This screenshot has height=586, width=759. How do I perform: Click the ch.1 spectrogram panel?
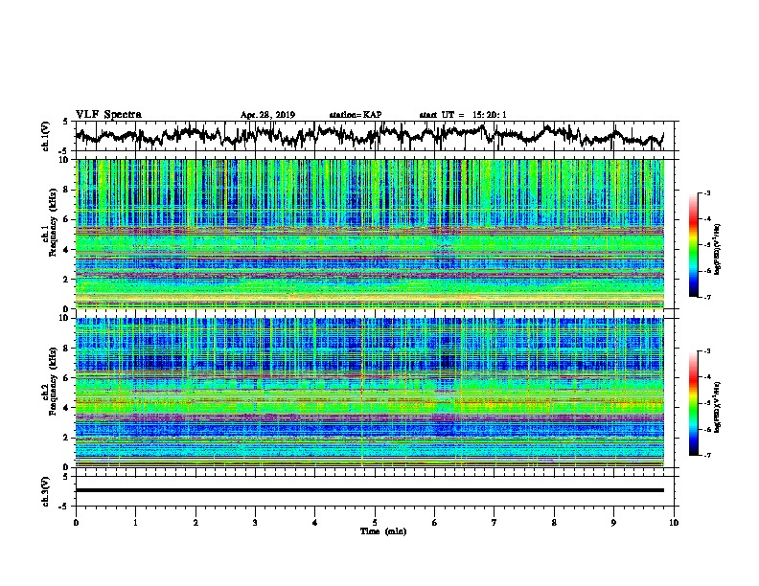coord(369,234)
